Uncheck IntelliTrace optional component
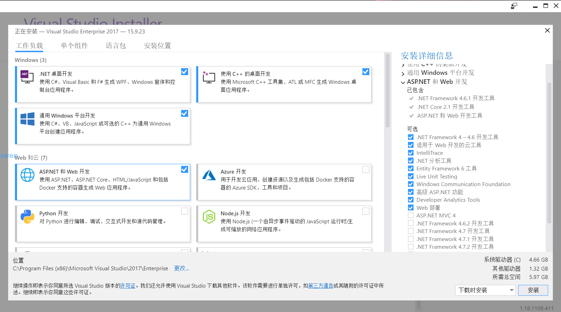The width and height of the screenshot is (561, 312). pyautogui.click(x=411, y=153)
